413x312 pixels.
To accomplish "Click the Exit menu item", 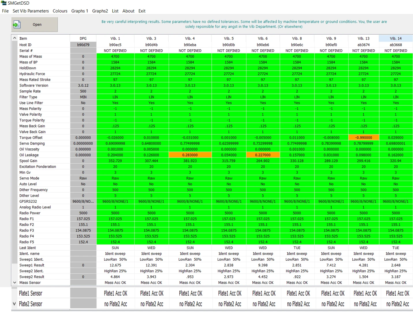I will pos(142,11).
